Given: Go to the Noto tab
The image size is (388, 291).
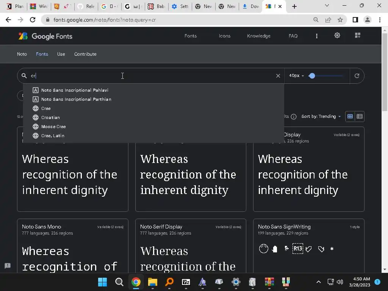Looking at the screenshot, I should point(22,54).
